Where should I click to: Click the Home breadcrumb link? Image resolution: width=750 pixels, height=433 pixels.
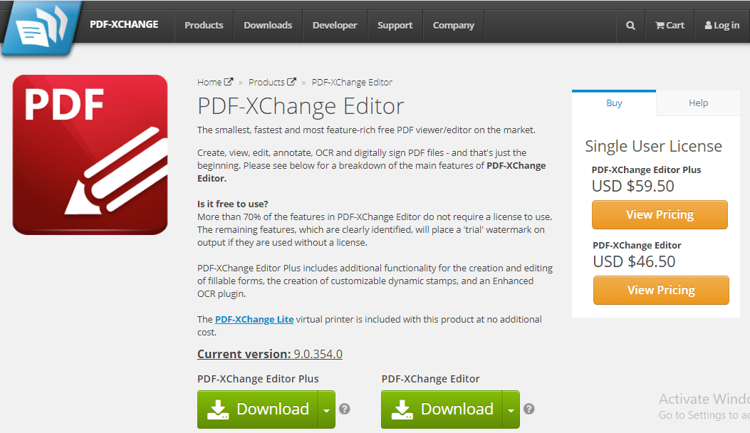(209, 81)
